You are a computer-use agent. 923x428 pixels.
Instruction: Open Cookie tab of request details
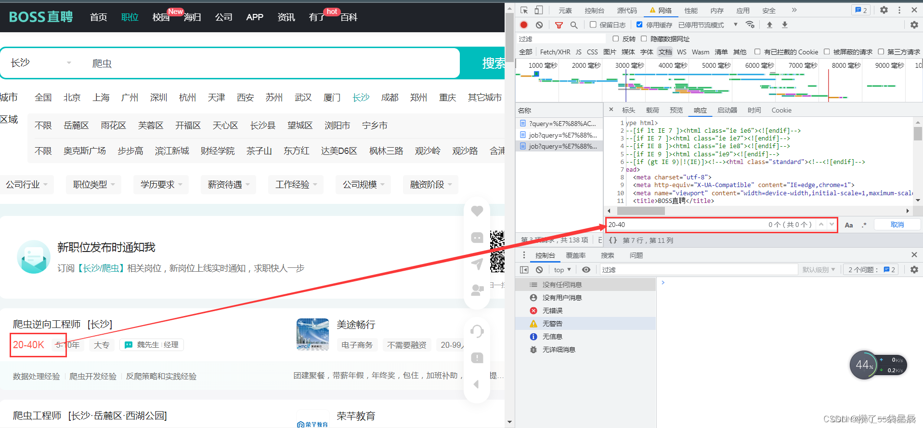[781, 110]
